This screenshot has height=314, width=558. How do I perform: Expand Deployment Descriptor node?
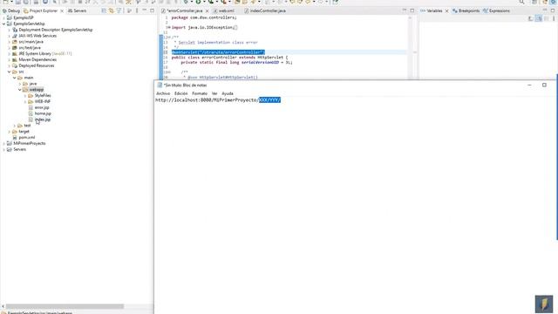coord(10,30)
